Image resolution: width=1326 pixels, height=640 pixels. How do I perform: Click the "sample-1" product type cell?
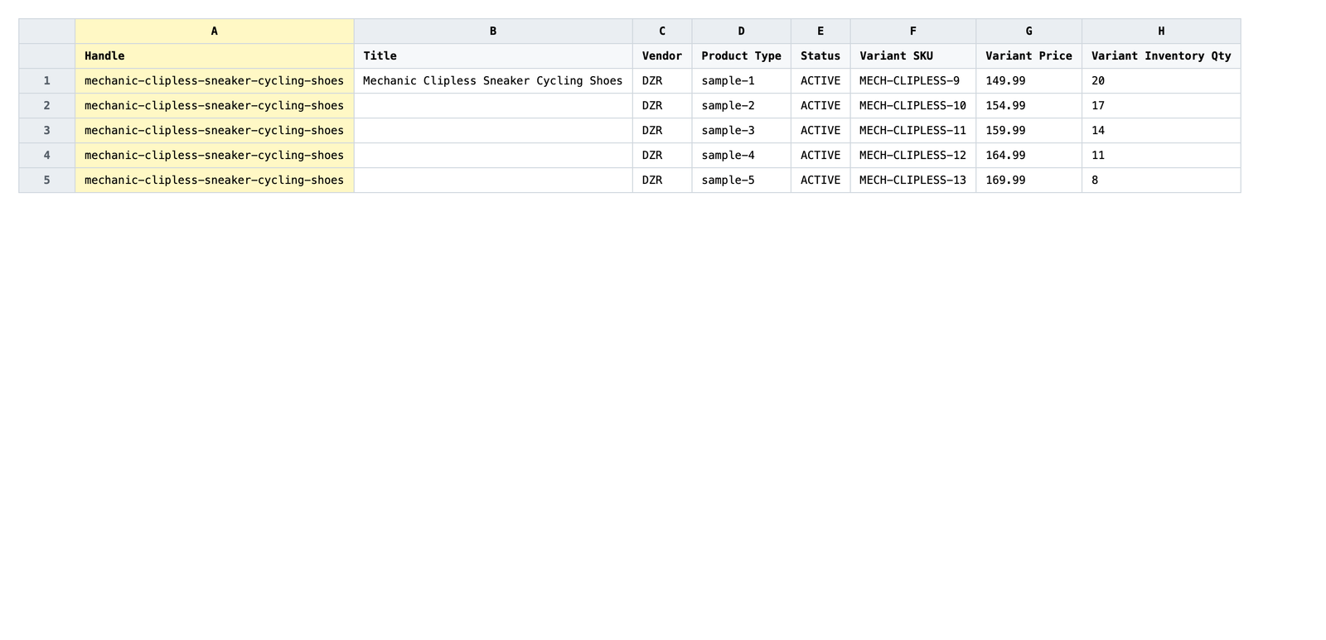tap(741, 81)
